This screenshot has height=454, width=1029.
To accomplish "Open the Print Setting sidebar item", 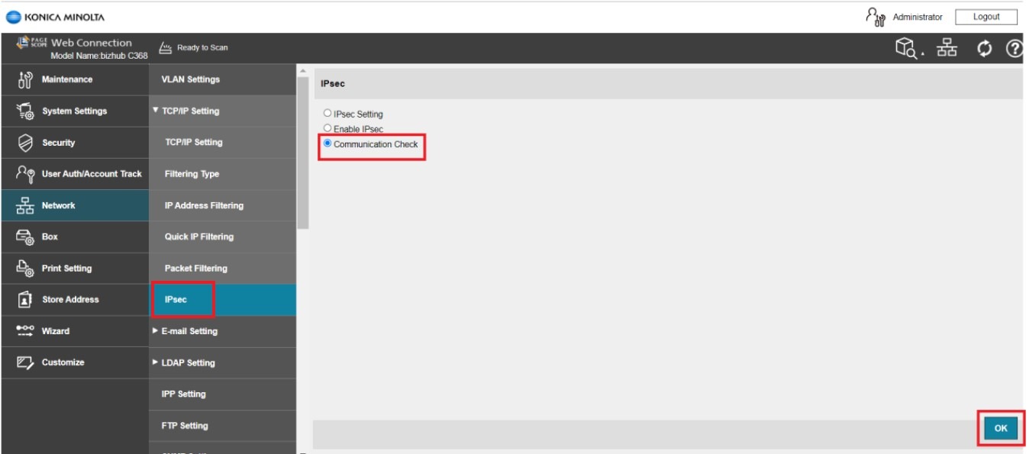I will click(x=66, y=269).
